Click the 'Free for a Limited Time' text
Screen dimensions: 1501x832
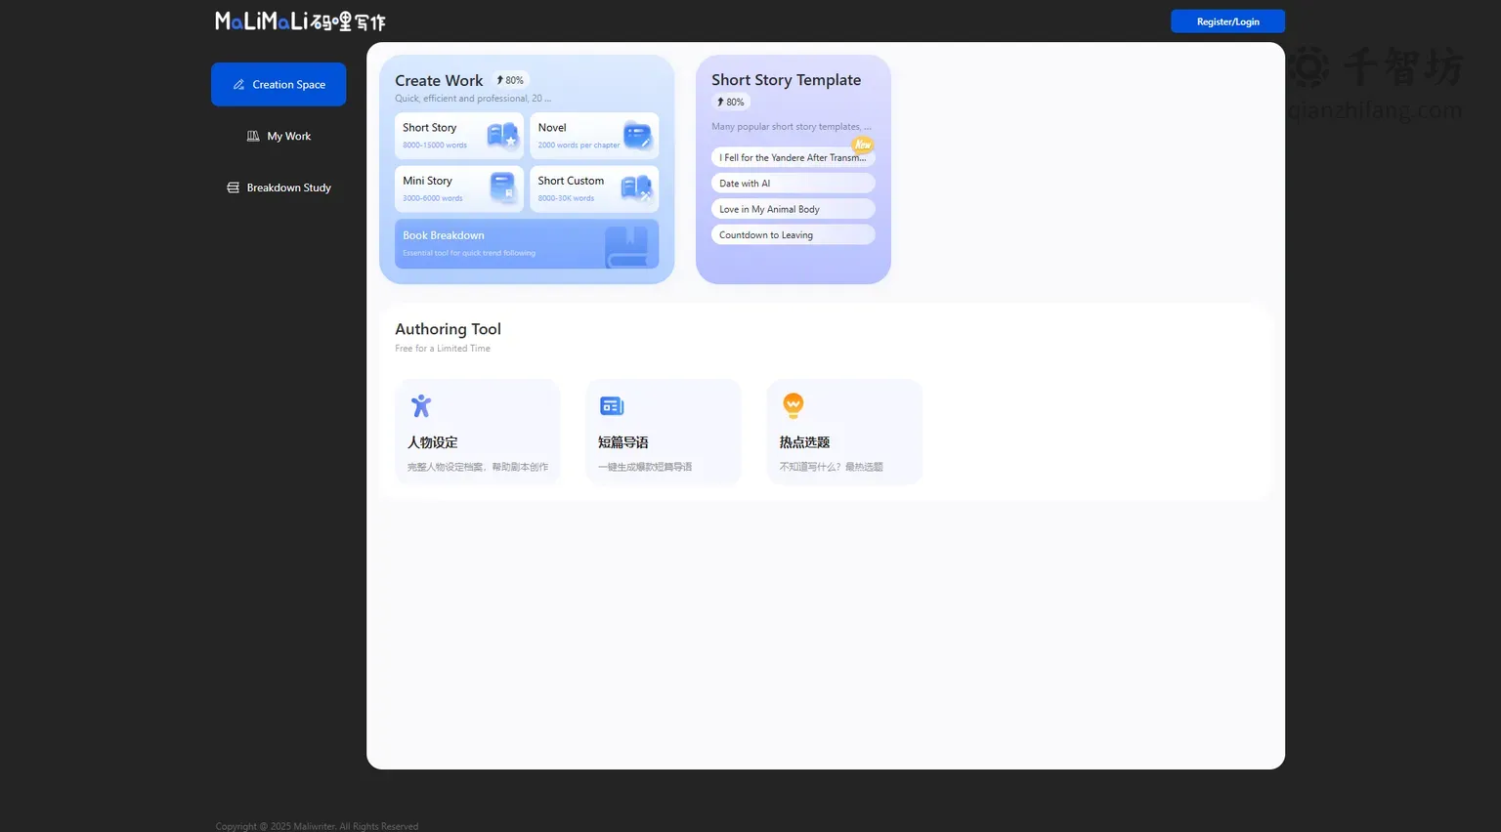(443, 349)
